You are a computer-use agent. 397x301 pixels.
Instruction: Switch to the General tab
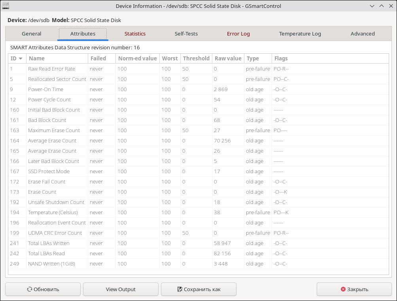coord(32,34)
